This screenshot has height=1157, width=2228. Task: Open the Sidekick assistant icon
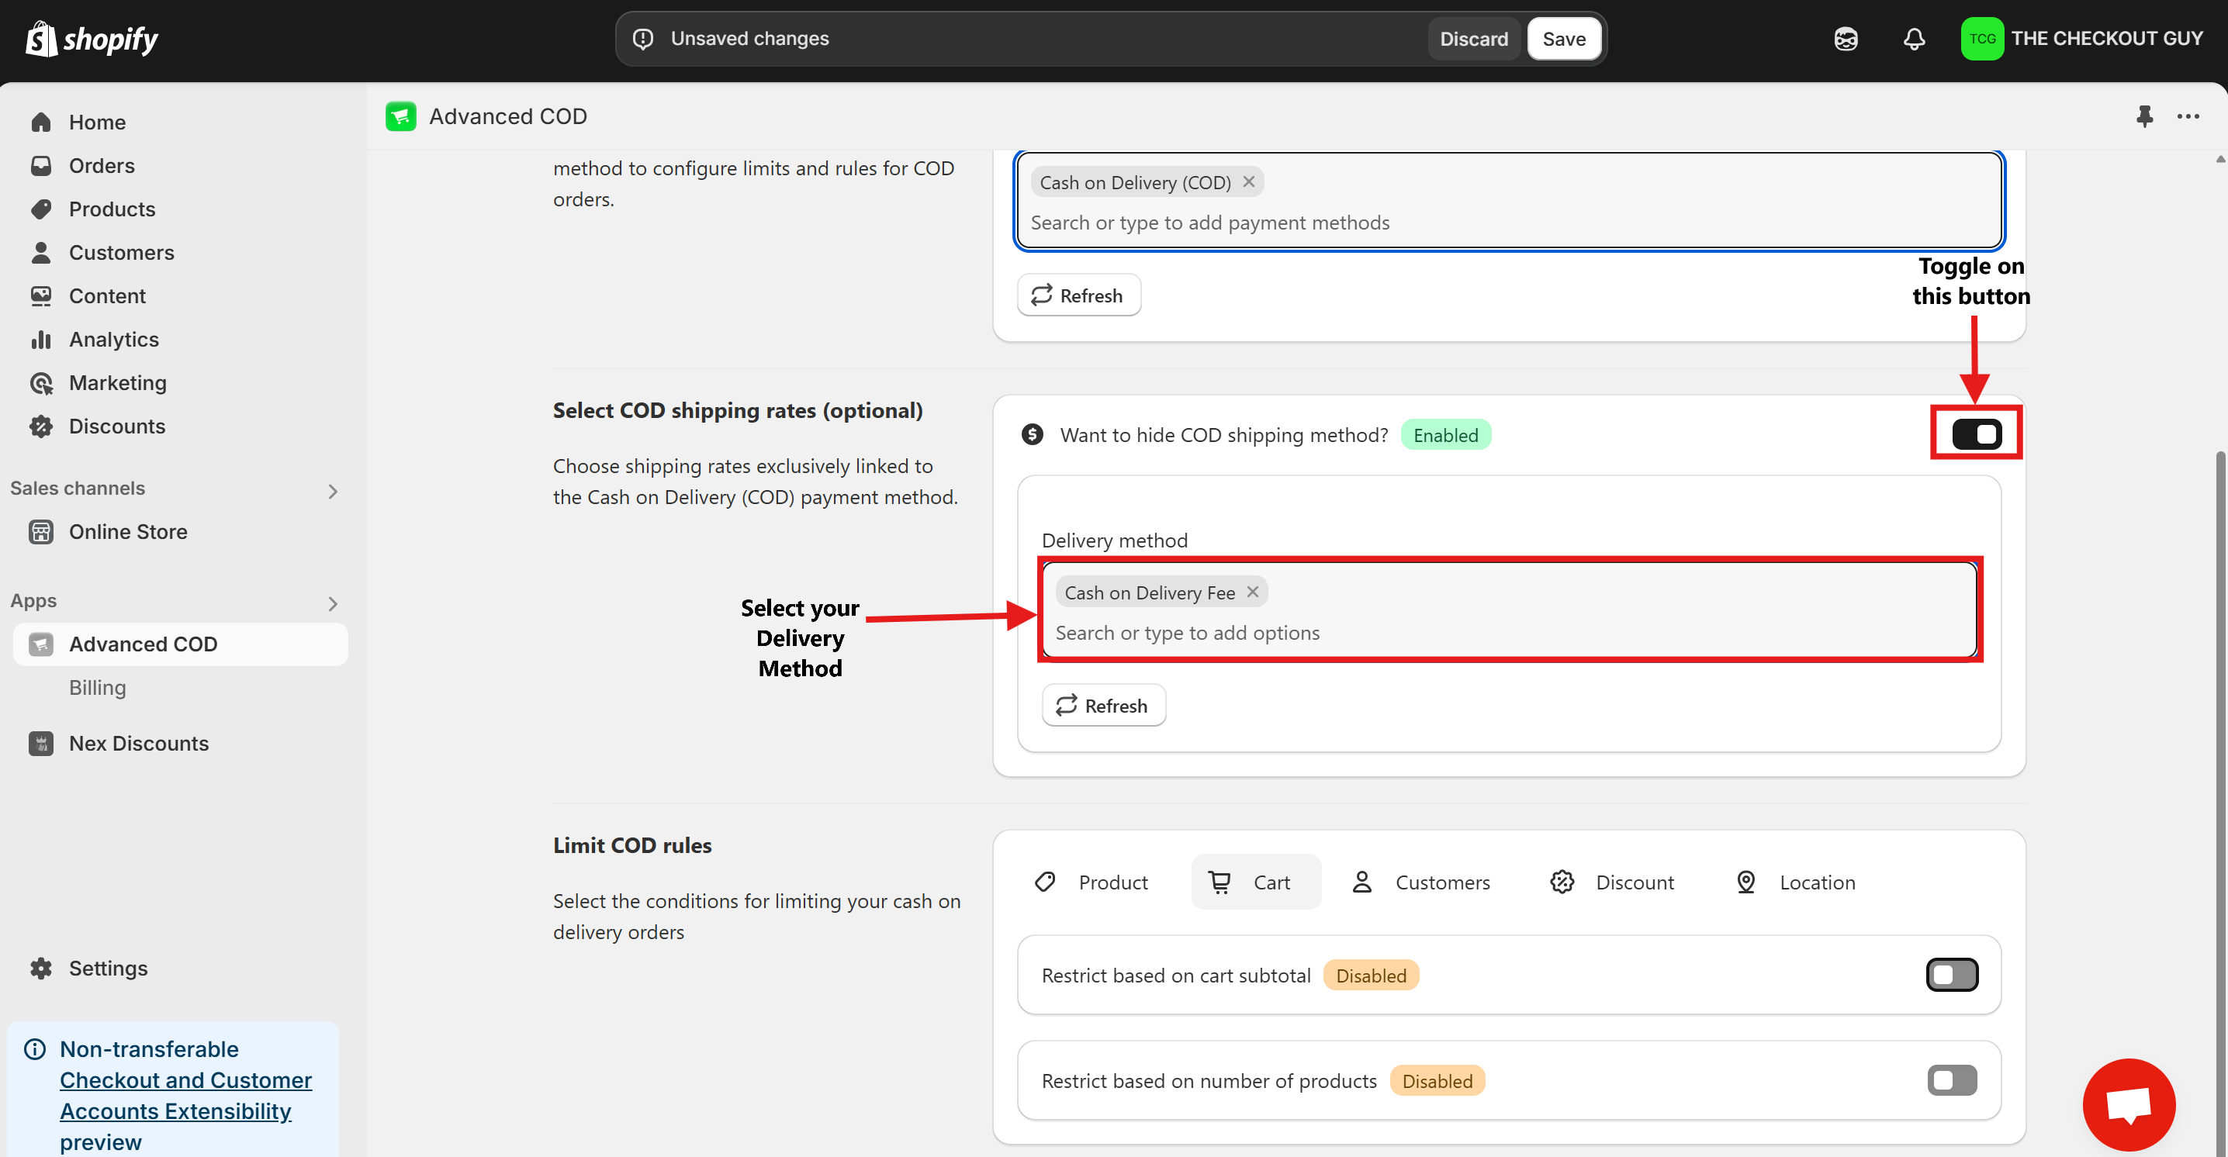pos(1845,39)
